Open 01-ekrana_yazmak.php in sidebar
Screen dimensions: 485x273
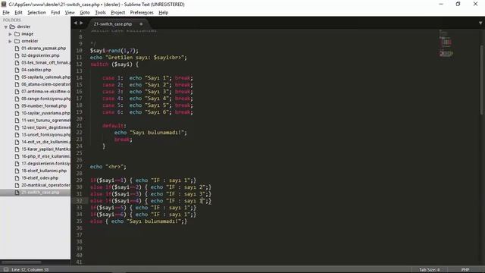click(44, 49)
